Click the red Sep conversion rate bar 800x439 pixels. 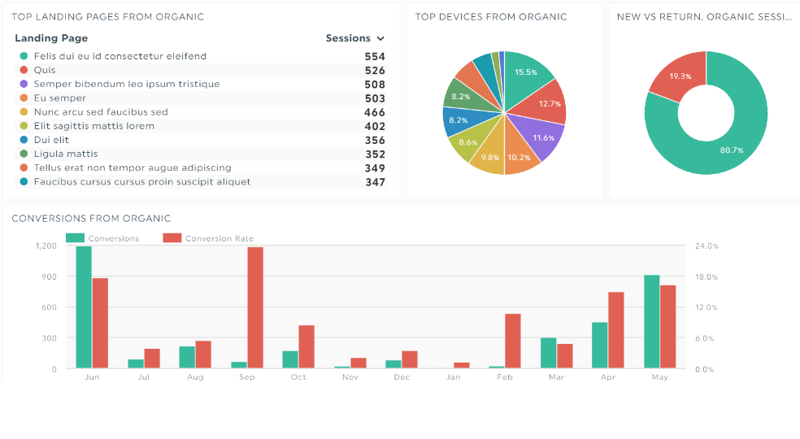click(255, 307)
